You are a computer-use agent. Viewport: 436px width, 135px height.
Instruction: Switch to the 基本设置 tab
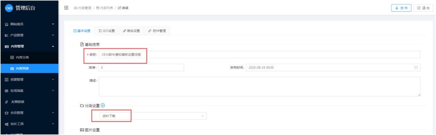[x=82, y=31]
